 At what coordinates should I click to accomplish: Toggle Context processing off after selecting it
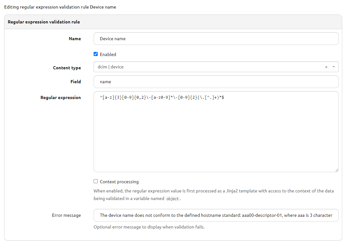(x=96, y=181)
